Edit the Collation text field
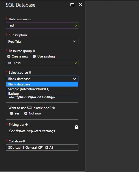The width and height of the screenshot is (139, 172). pos(42,147)
